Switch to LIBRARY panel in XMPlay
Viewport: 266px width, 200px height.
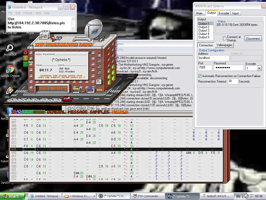pos(39,112)
